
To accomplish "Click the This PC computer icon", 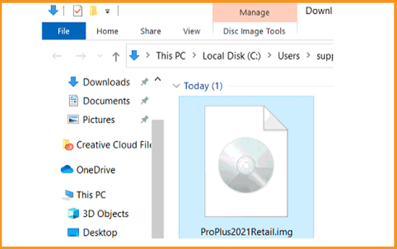I will tap(68, 195).
